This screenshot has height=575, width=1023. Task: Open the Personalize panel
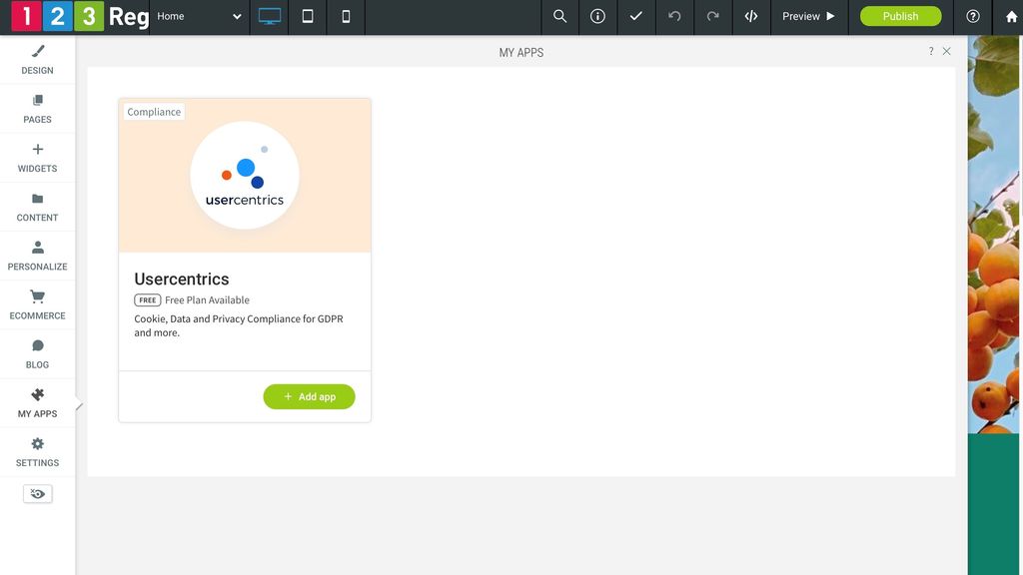(37, 256)
